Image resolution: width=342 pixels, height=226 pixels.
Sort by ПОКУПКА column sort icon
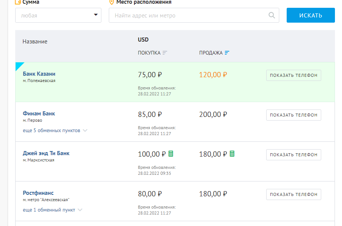165,53
